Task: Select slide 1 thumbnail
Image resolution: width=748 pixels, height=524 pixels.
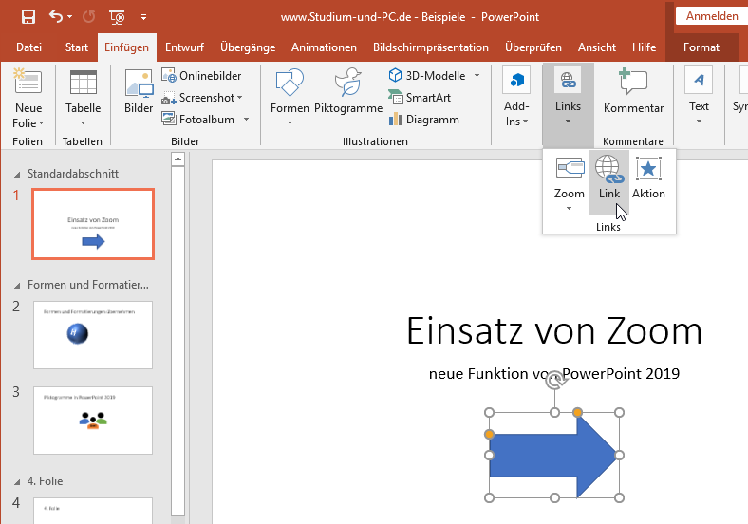Action: click(x=93, y=224)
